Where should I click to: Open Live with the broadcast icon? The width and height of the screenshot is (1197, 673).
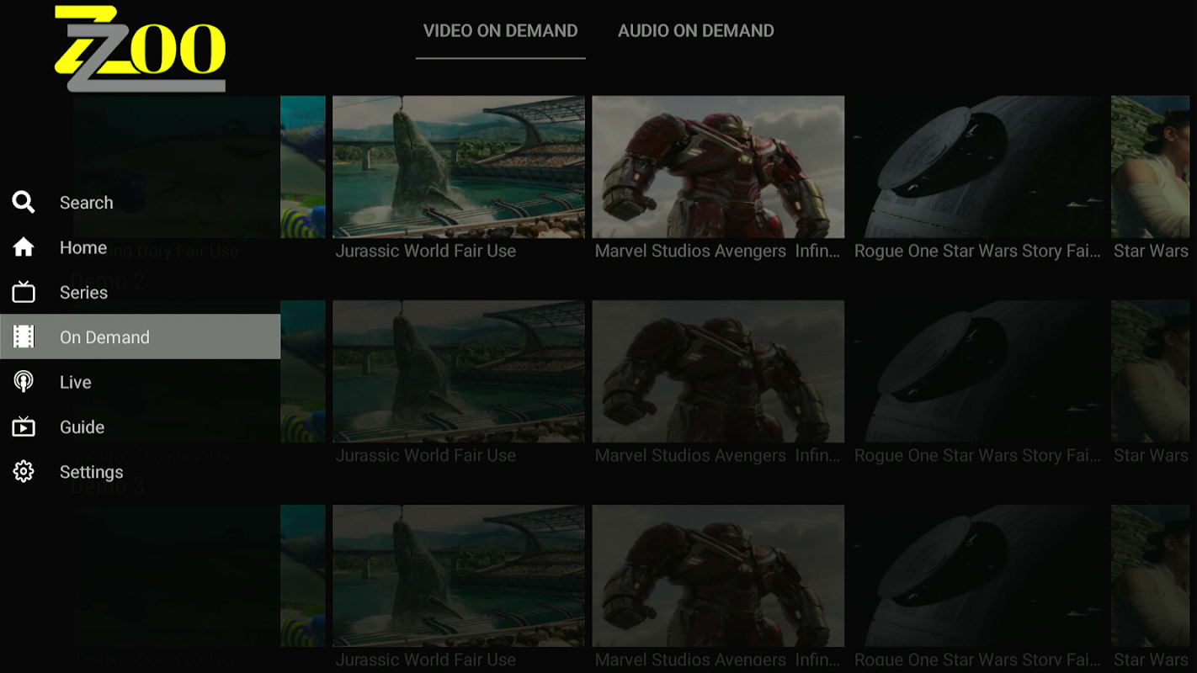(24, 382)
